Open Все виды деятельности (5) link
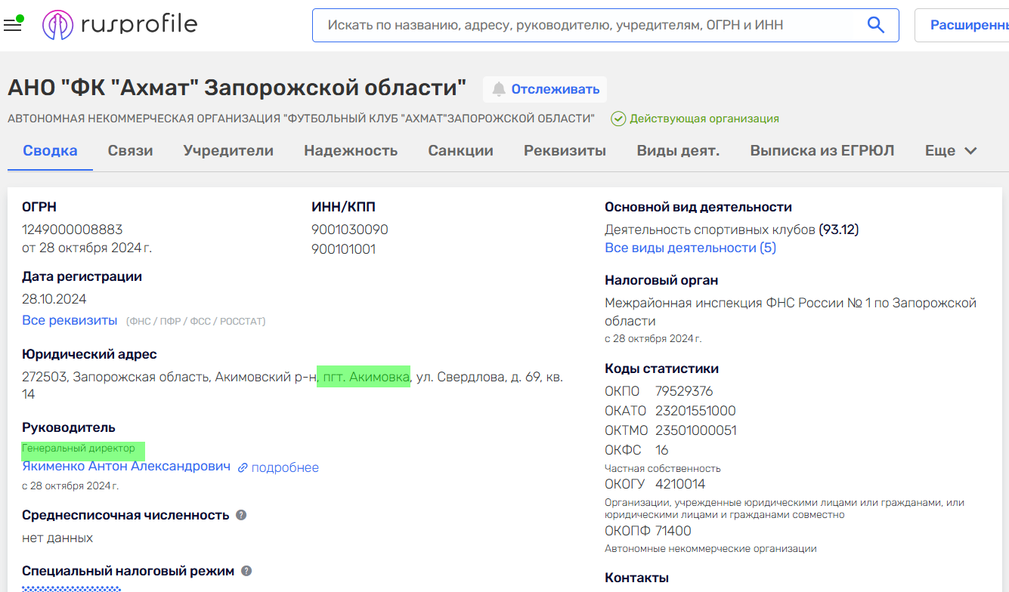The height and width of the screenshot is (592, 1009). coord(690,248)
